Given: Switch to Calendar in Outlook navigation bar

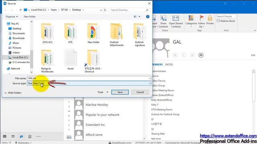Looking at the screenshot, I should [13, 136].
